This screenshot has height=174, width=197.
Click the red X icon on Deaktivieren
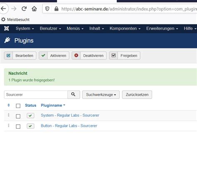click(76, 56)
